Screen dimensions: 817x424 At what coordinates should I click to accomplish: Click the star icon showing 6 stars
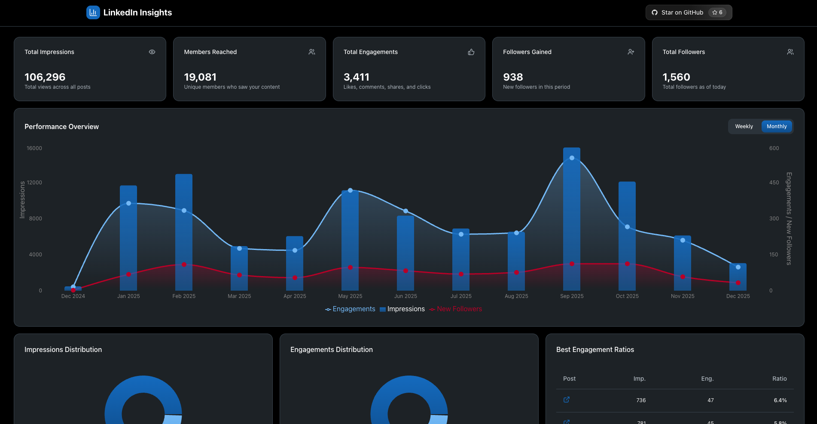tap(714, 12)
